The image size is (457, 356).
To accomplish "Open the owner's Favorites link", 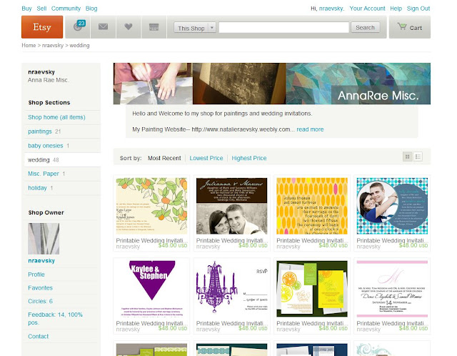I will click(x=40, y=287).
